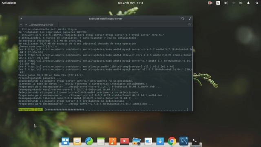Open the Aplicaciones menu
The height and width of the screenshot is (147, 261).
(9, 3)
